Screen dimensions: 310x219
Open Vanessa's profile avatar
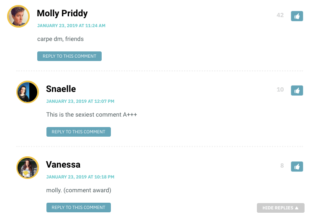[28, 168]
